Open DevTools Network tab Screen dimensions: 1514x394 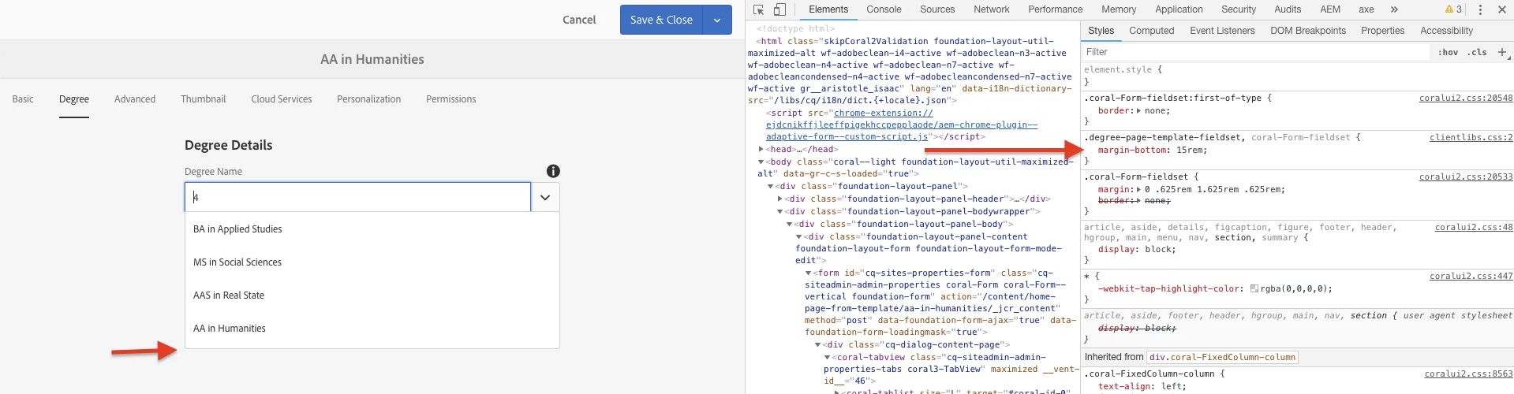pos(992,9)
